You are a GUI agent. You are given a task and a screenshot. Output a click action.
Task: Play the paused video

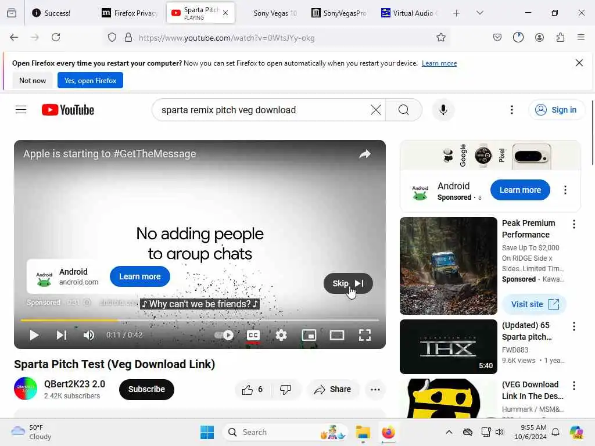34,335
